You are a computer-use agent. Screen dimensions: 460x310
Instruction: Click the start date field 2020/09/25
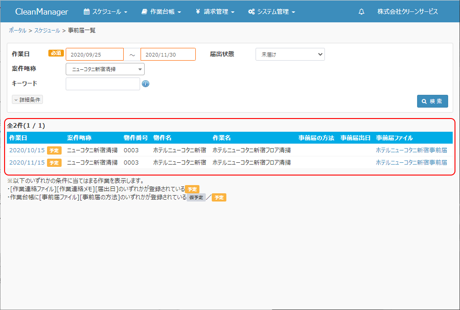pos(94,54)
